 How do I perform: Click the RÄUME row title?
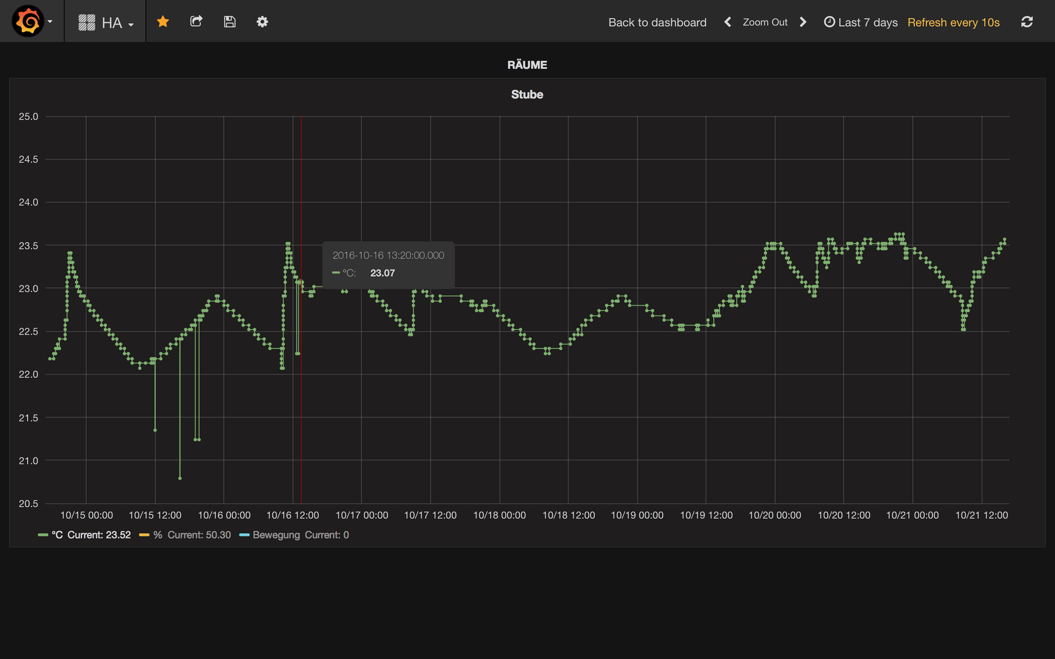point(527,65)
